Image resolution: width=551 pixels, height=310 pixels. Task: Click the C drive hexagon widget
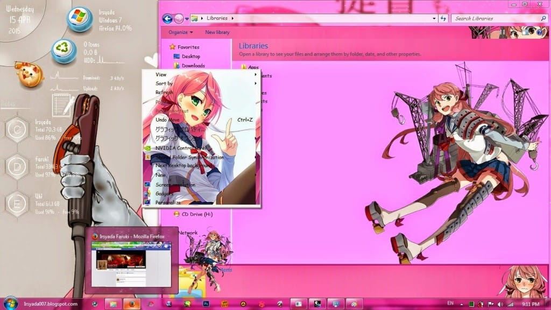[17, 130]
